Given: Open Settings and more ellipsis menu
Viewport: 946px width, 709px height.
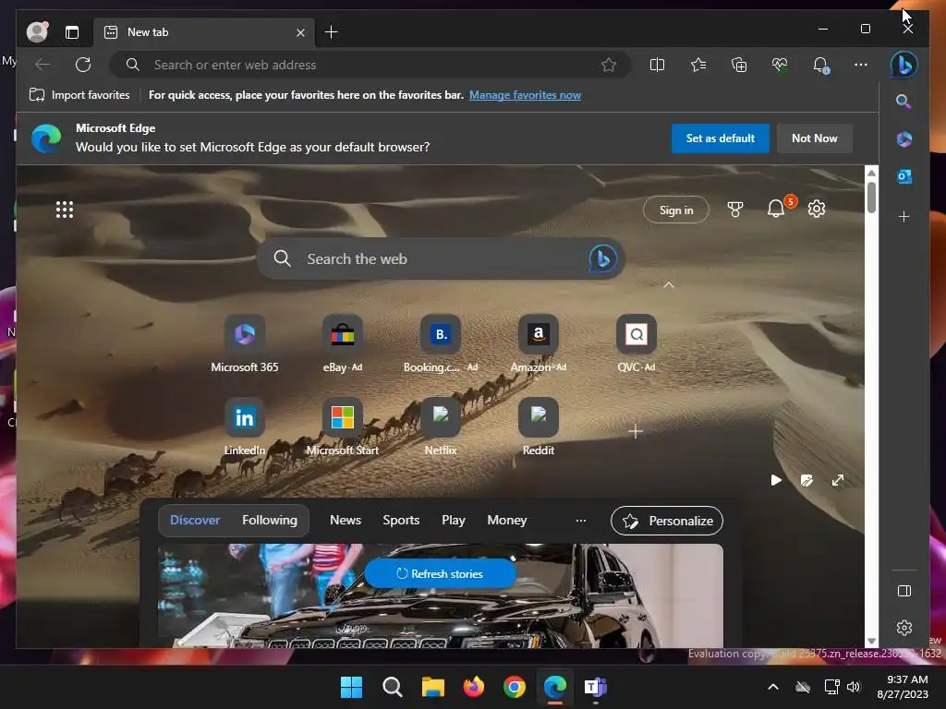Looking at the screenshot, I should [861, 65].
